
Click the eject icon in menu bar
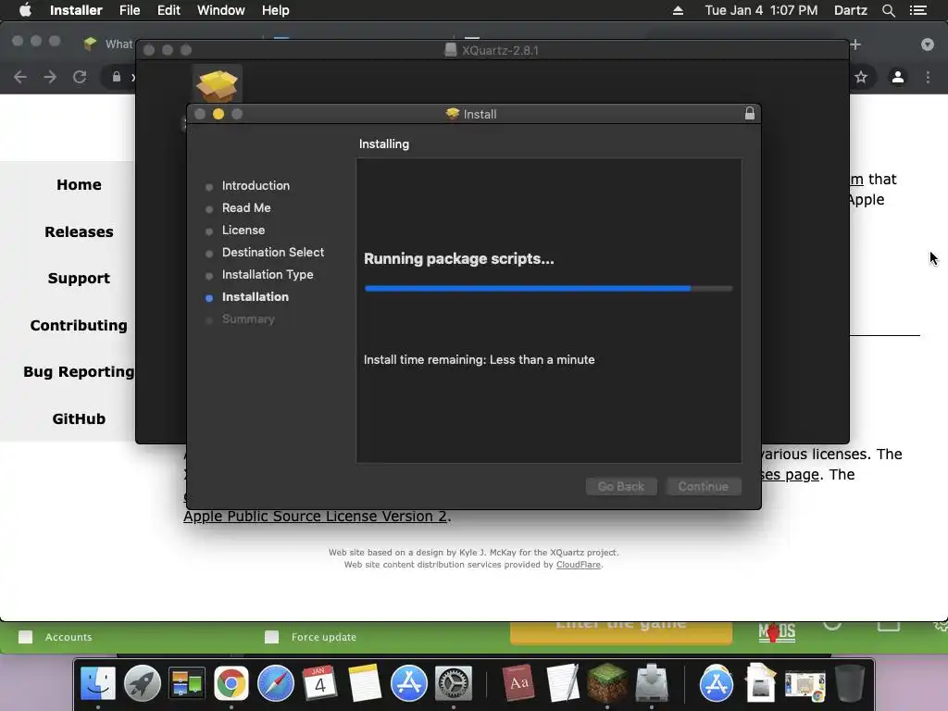click(x=678, y=10)
